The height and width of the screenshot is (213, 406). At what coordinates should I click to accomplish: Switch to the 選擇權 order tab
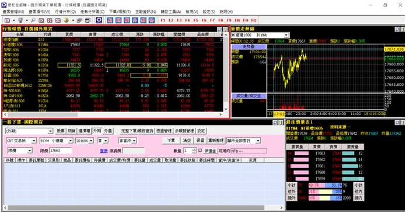(84, 131)
